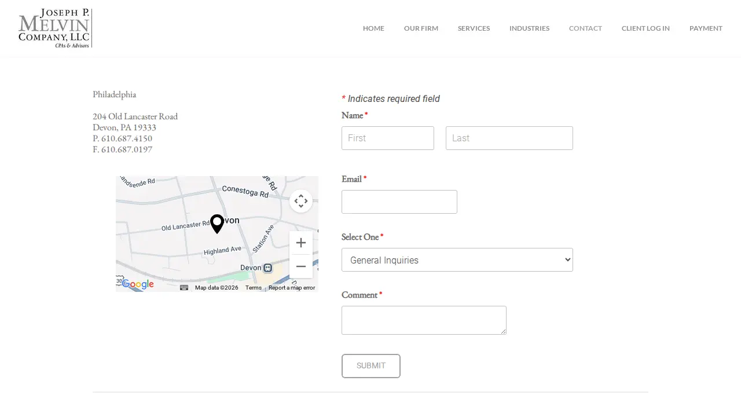
Task: Show map keyboard shortcuts icon
Action: click(184, 288)
